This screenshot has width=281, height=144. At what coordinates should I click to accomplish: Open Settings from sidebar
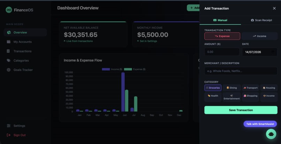[25, 126]
